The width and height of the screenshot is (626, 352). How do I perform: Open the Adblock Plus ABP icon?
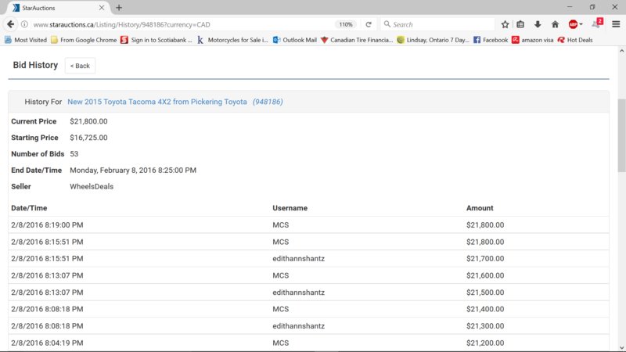pyautogui.click(x=573, y=24)
